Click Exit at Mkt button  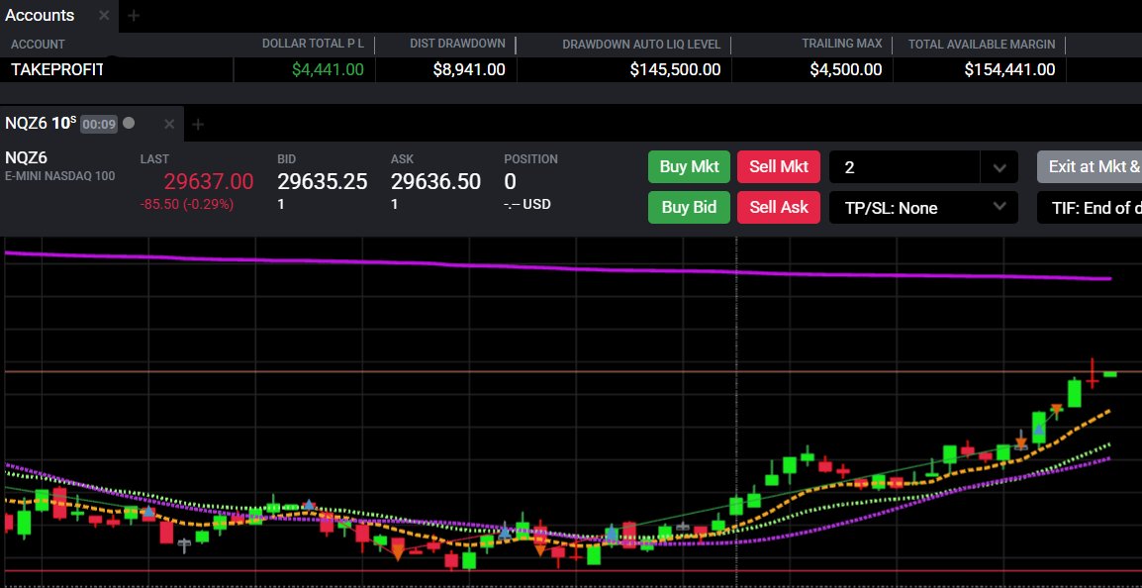[1090, 167]
